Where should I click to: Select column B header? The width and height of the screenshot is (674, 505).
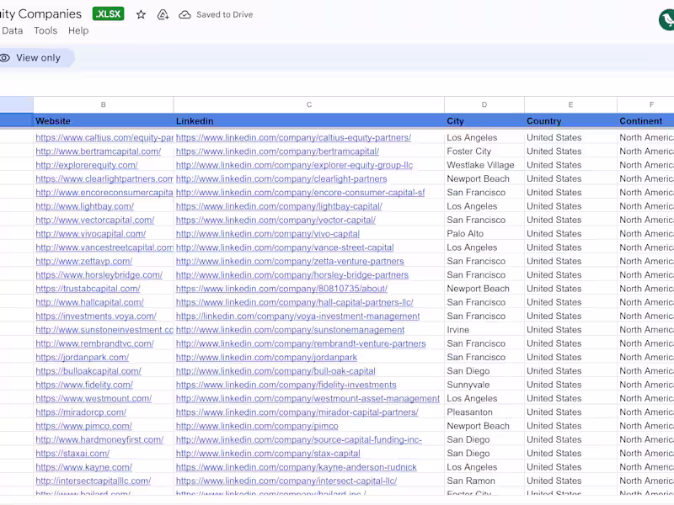103,104
